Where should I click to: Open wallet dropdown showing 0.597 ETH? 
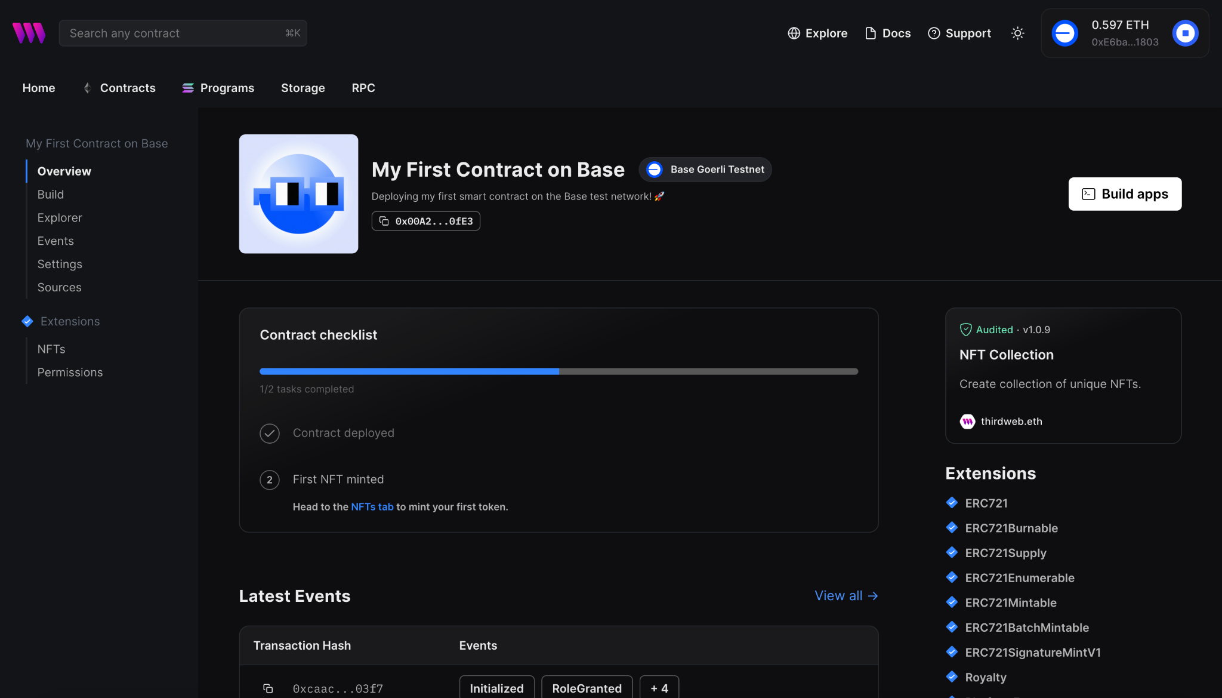(x=1124, y=33)
